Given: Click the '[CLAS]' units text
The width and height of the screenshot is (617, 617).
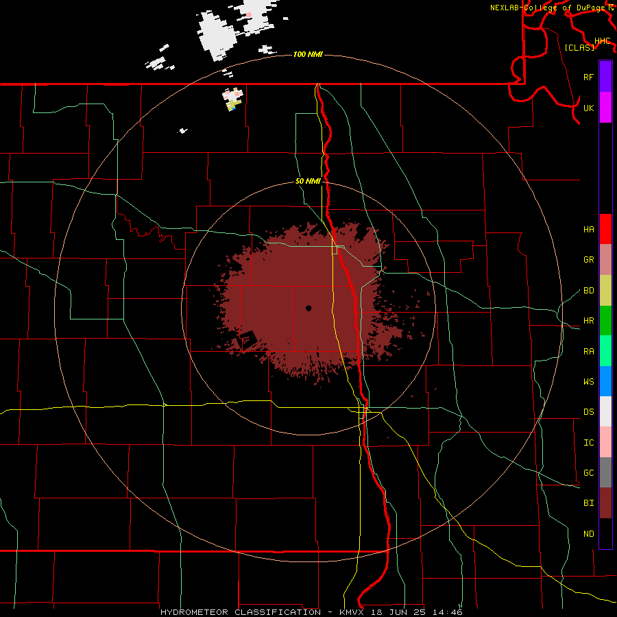Looking at the screenshot, I should pos(579,47).
